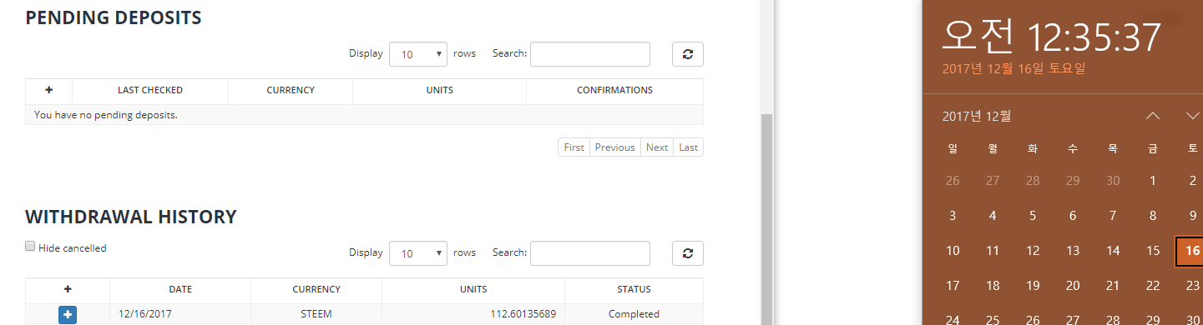Sort deposits by CONFIRMATIONS column
The height and width of the screenshot is (325, 1203).
[615, 90]
